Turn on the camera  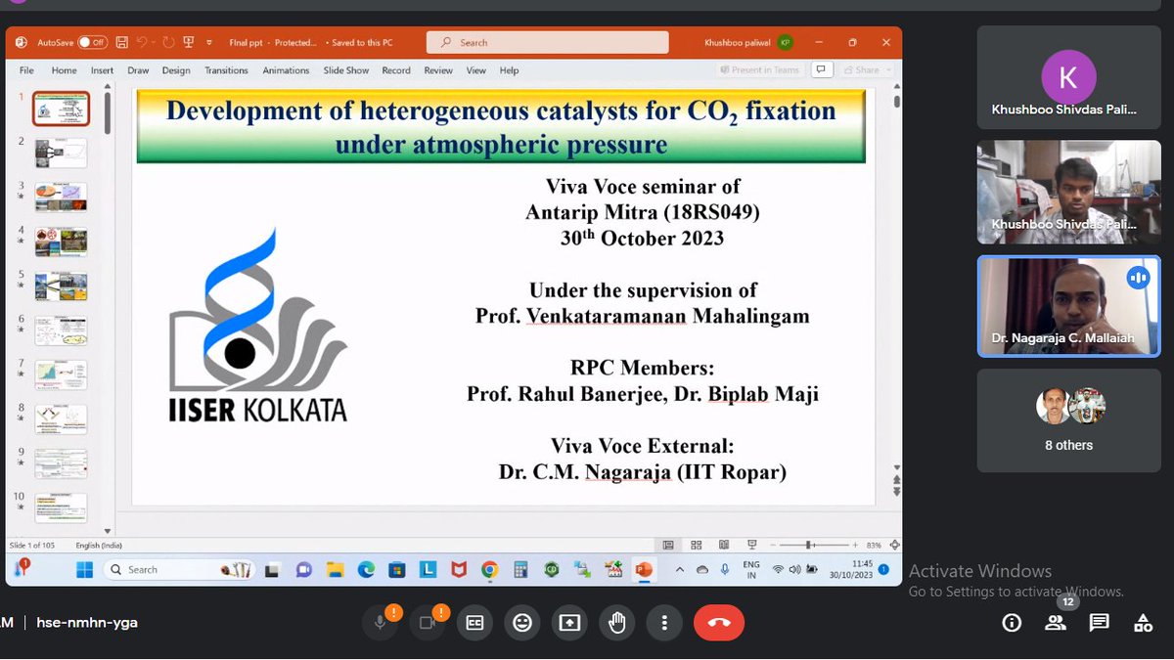427,622
